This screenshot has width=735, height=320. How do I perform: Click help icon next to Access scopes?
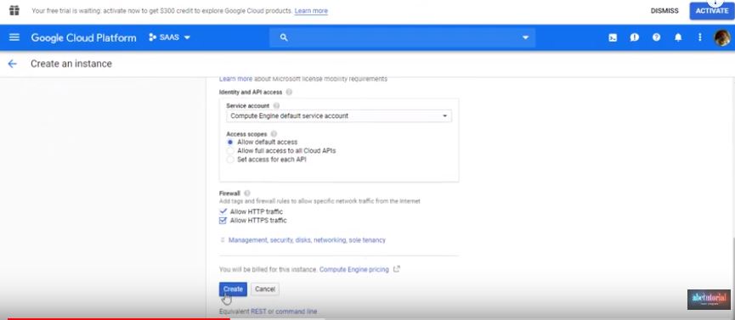(x=274, y=134)
